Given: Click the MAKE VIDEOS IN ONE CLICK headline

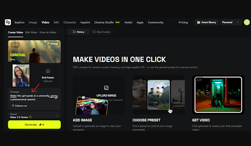Looking at the screenshot, I should 120,60.
